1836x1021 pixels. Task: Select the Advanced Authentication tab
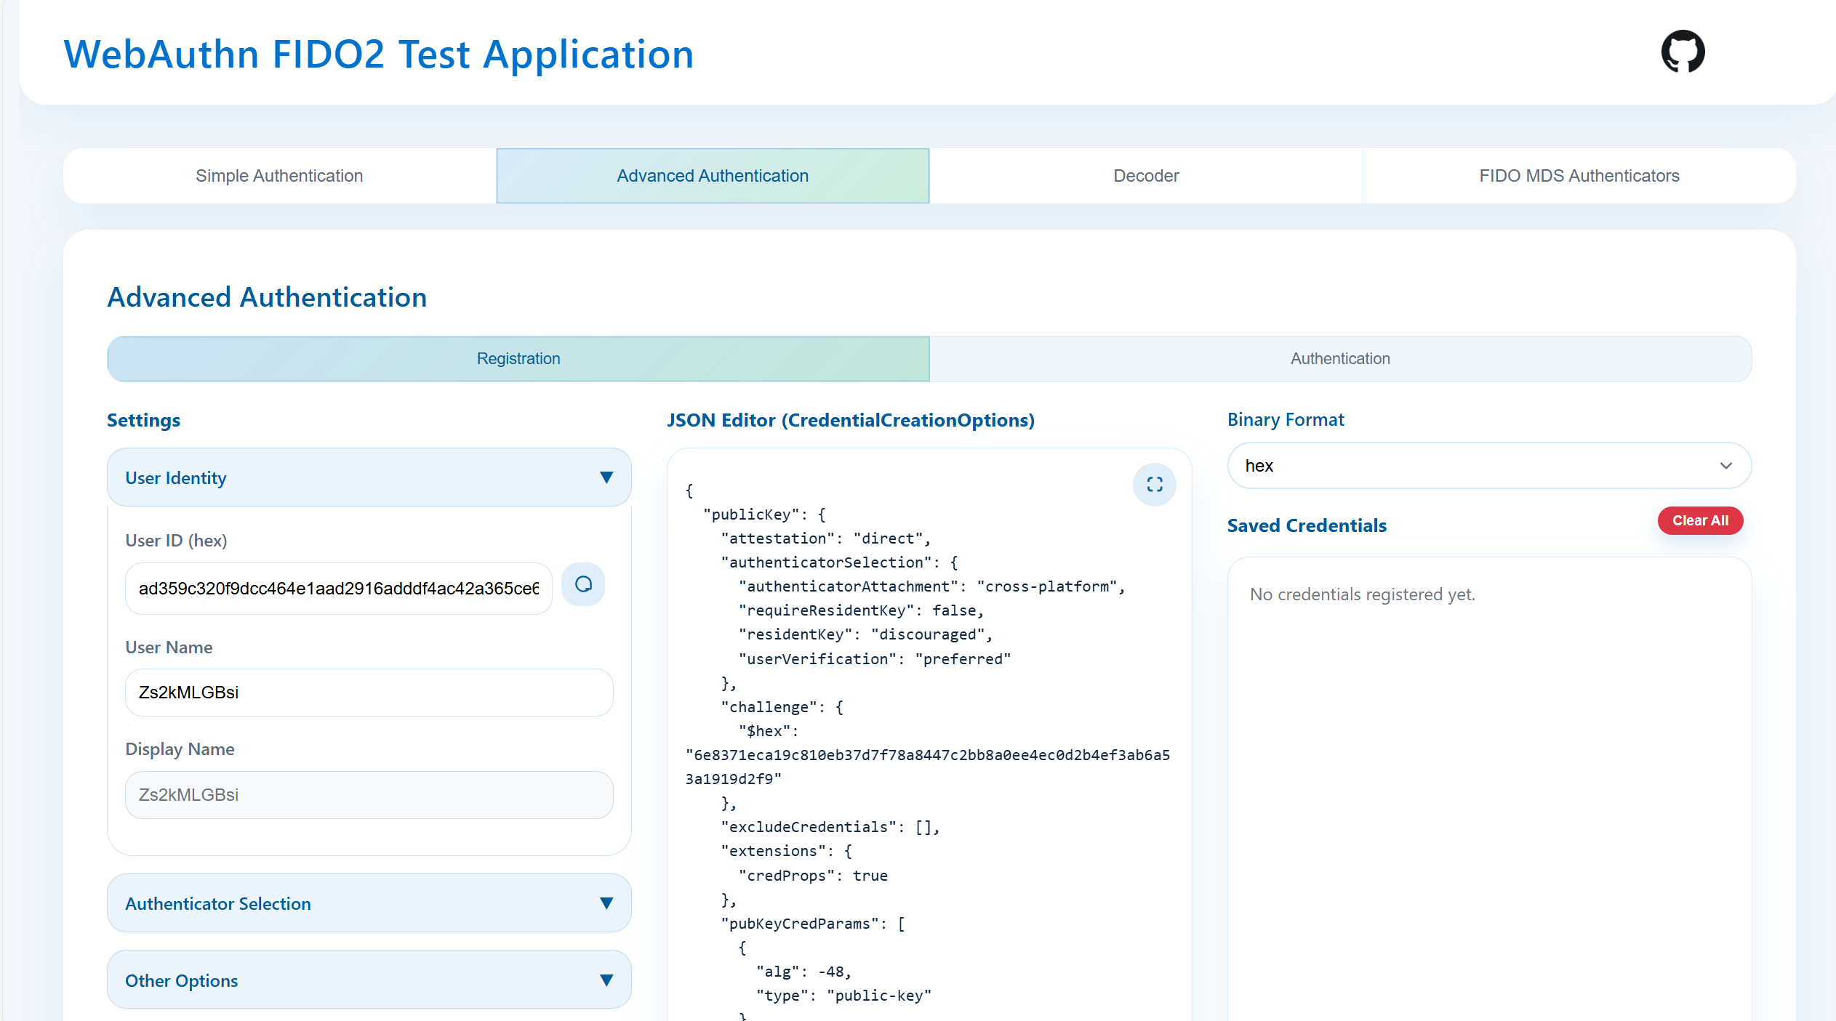click(x=713, y=176)
